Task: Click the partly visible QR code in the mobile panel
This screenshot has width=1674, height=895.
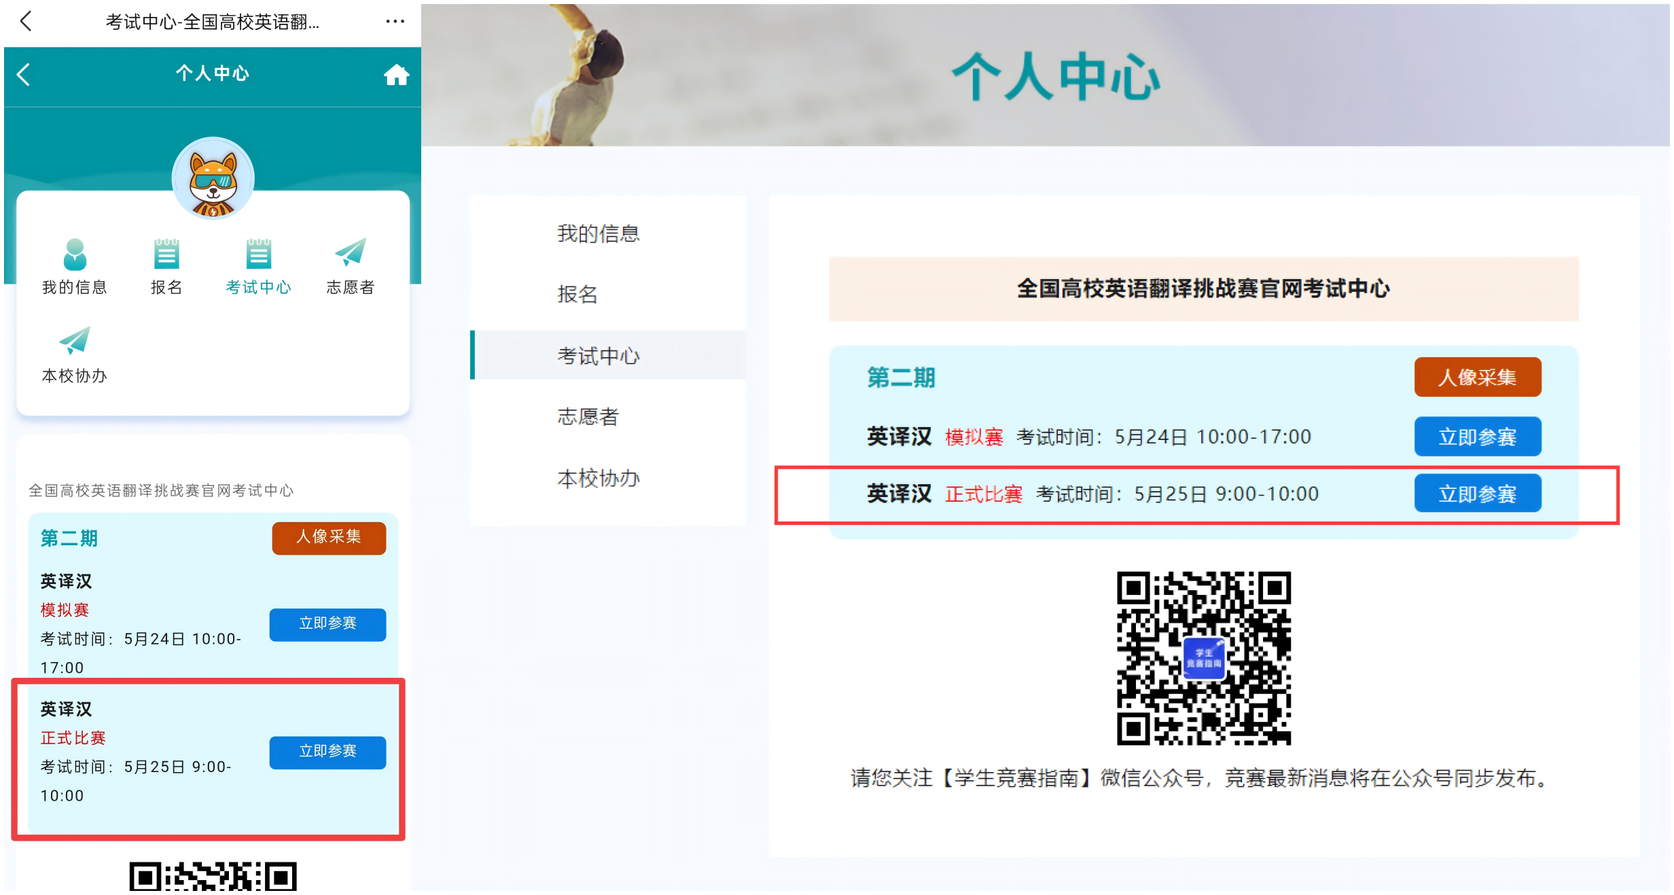Action: pos(213,876)
